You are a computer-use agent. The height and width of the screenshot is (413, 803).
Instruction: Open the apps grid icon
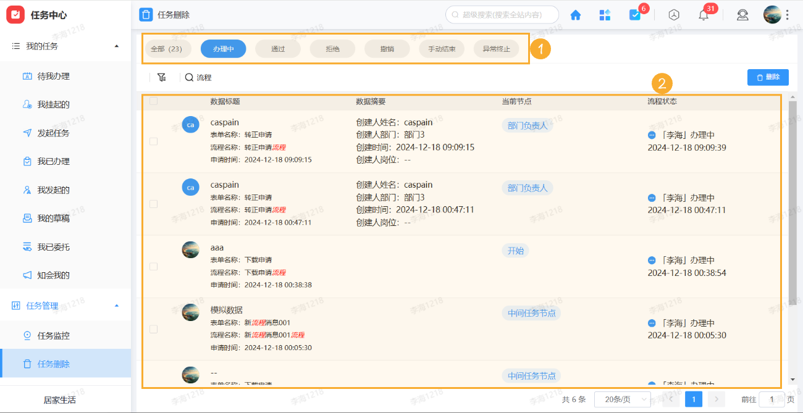(605, 14)
